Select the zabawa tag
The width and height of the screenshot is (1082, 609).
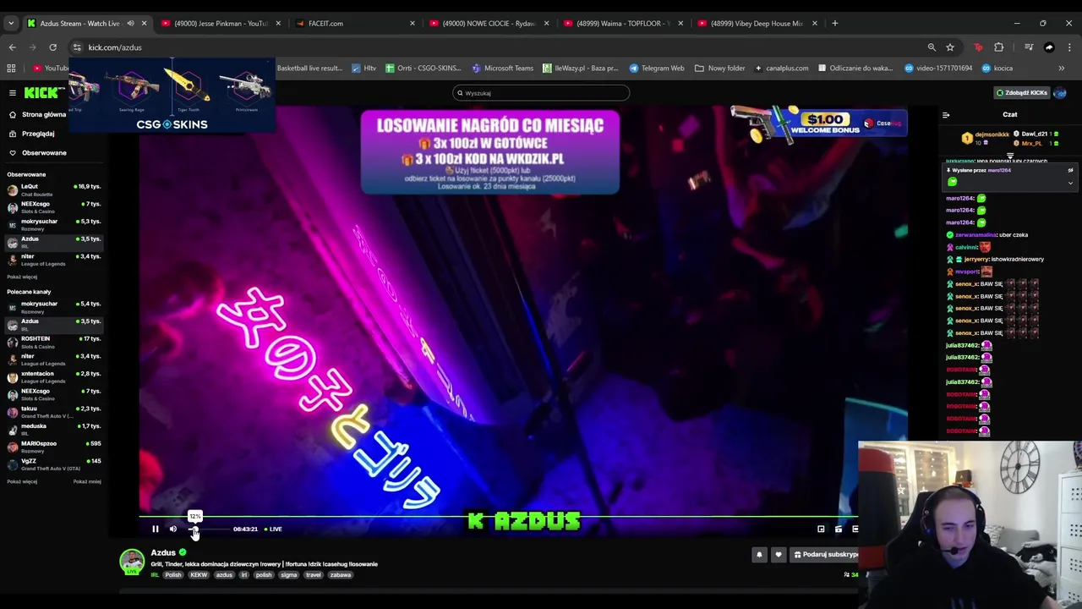[341, 575]
